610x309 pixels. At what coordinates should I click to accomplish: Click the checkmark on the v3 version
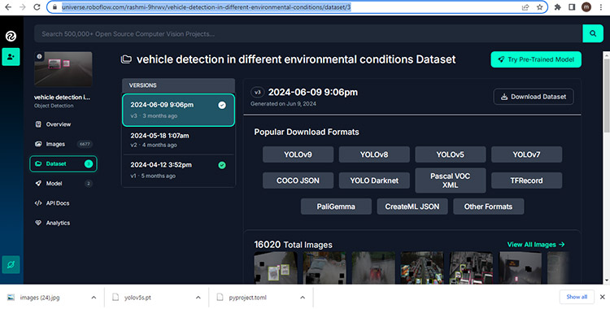tap(222, 105)
